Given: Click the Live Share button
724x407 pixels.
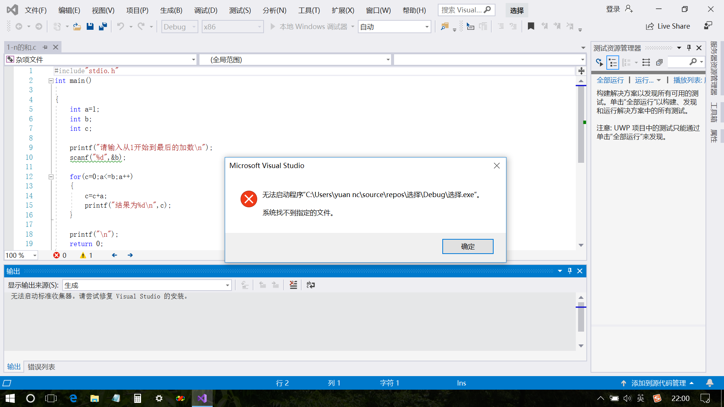Looking at the screenshot, I should 668,26.
